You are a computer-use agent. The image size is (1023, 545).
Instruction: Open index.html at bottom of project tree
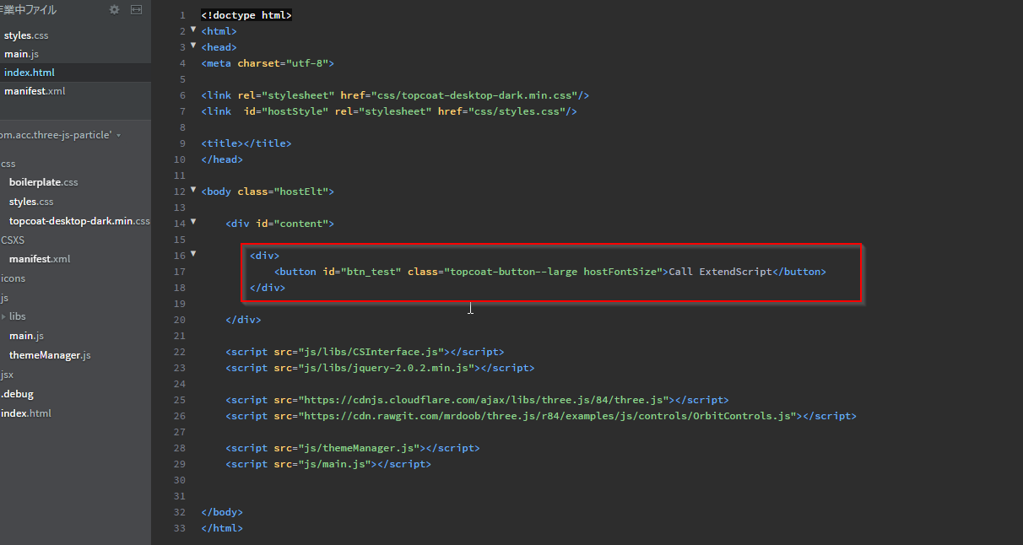[x=25, y=413]
